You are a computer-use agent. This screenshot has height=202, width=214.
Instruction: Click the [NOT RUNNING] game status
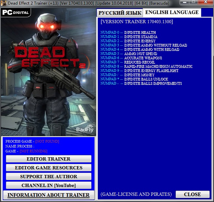pos(34,151)
